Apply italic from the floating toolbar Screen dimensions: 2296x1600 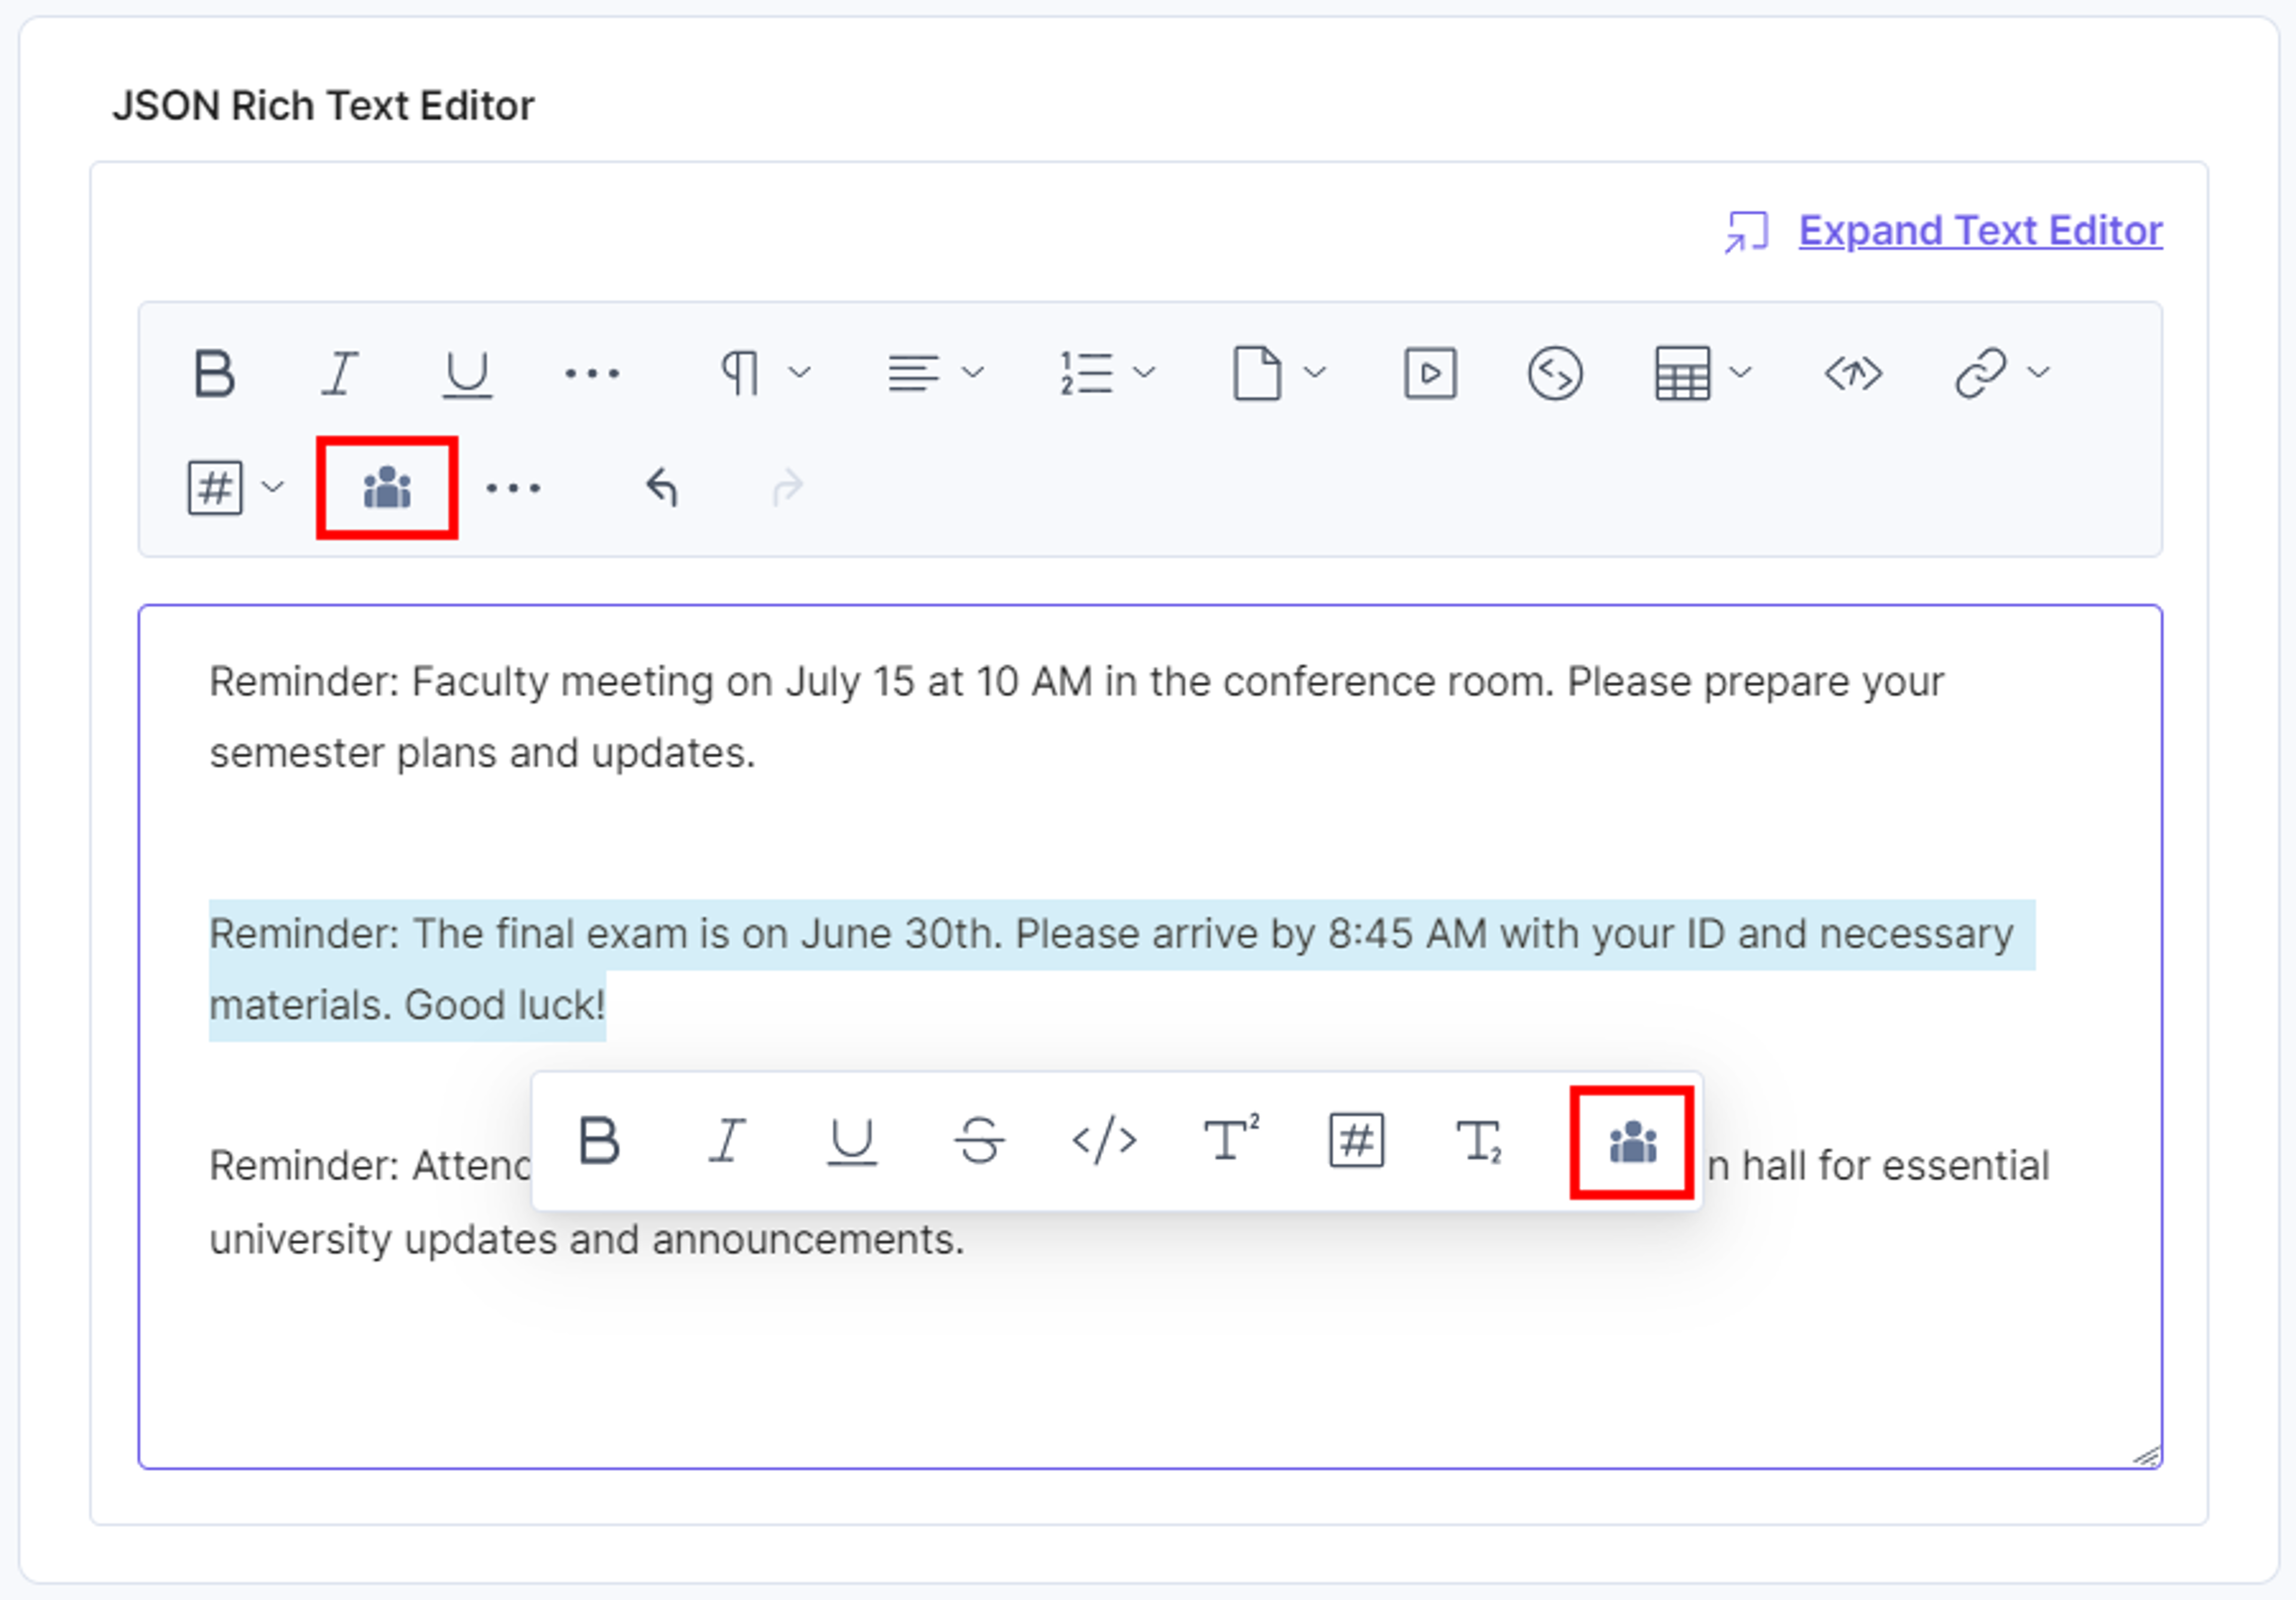coord(727,1141)
